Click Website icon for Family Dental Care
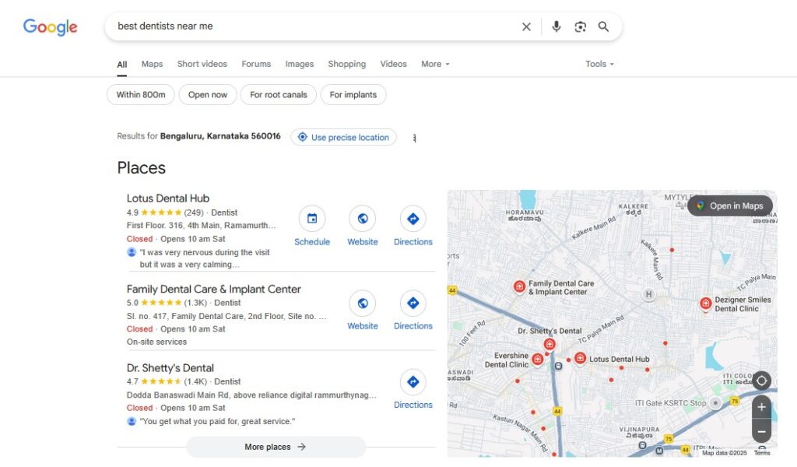Viewport: 797px width, 467px height. 363,304
